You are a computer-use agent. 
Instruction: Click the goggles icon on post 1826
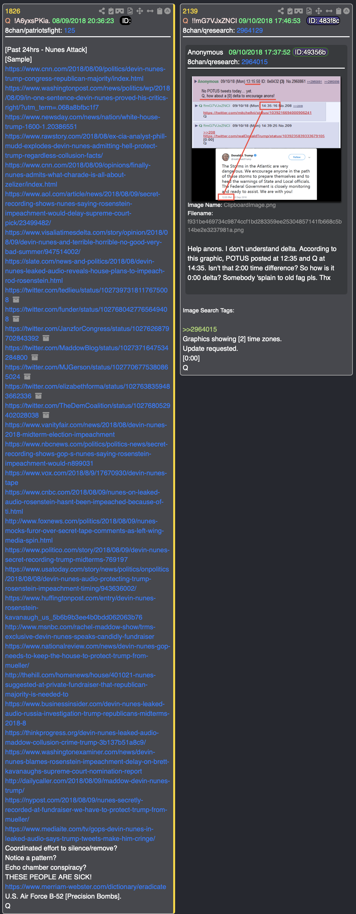coord(120,11)
